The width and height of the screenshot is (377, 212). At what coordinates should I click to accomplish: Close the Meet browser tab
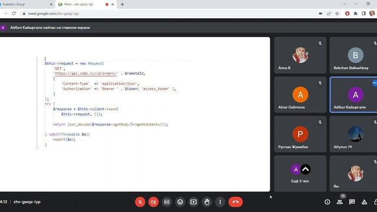point(113,4)
